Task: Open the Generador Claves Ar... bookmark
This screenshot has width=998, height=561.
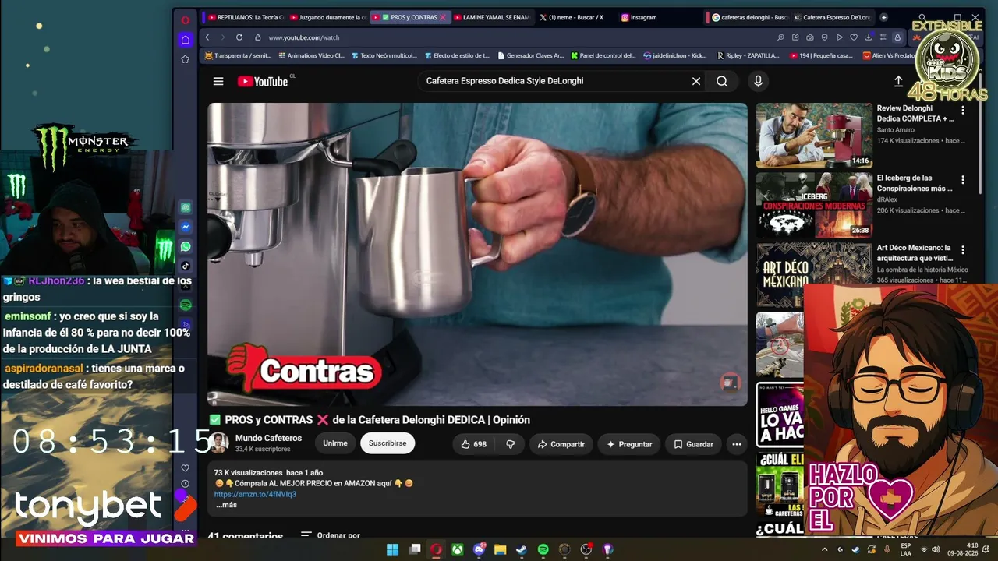Action: coord(530,55)
